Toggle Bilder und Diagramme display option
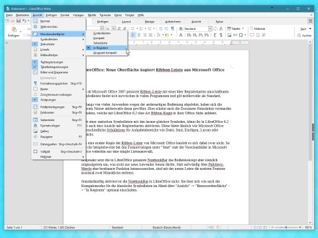Screen dimensions: 318x238 (x=58, y=72)
